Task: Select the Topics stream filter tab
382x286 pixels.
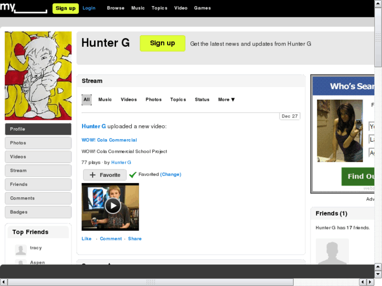Action: (x=178, y=100)
